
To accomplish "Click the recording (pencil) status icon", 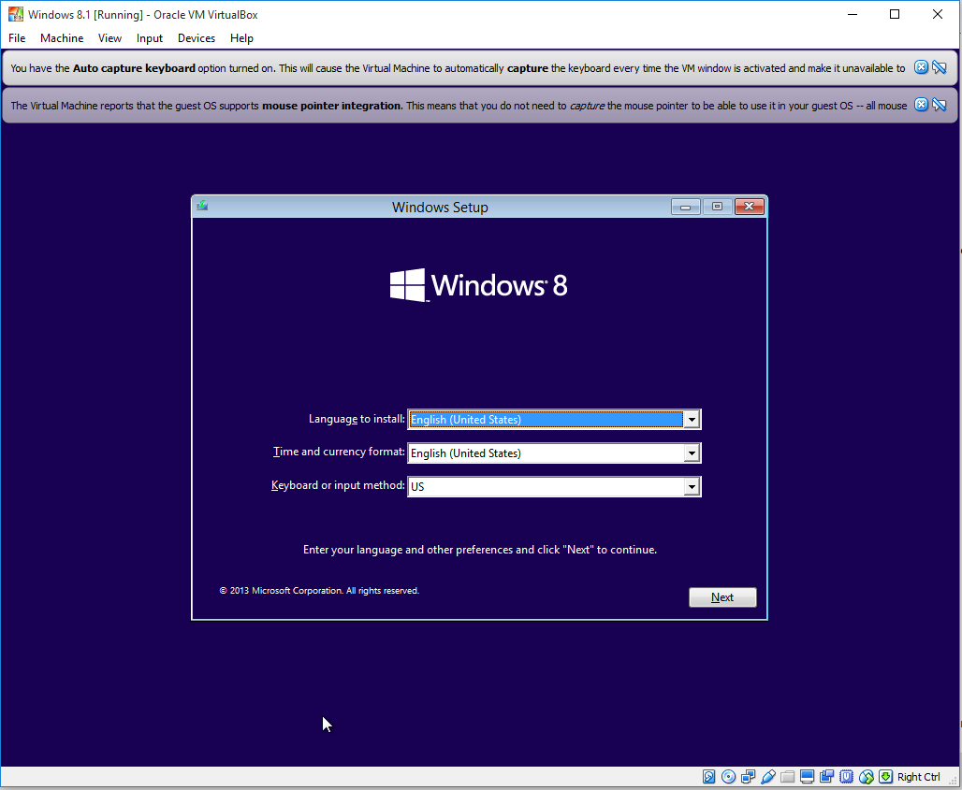I will 767,776.
